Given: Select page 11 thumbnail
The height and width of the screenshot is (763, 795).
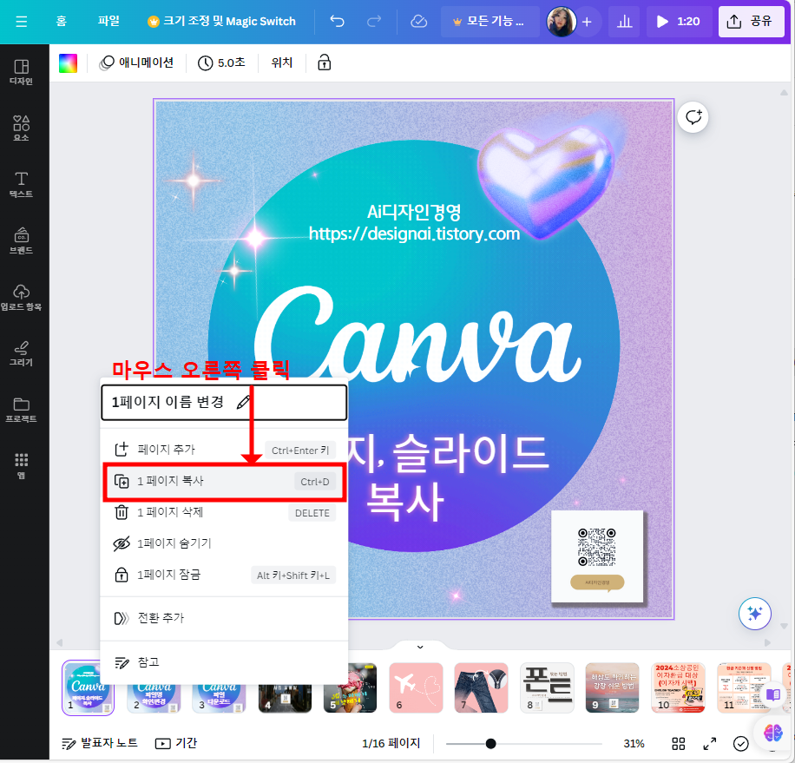Looking at the screenshot, I should pyautogui.click(x=743, y=687).
